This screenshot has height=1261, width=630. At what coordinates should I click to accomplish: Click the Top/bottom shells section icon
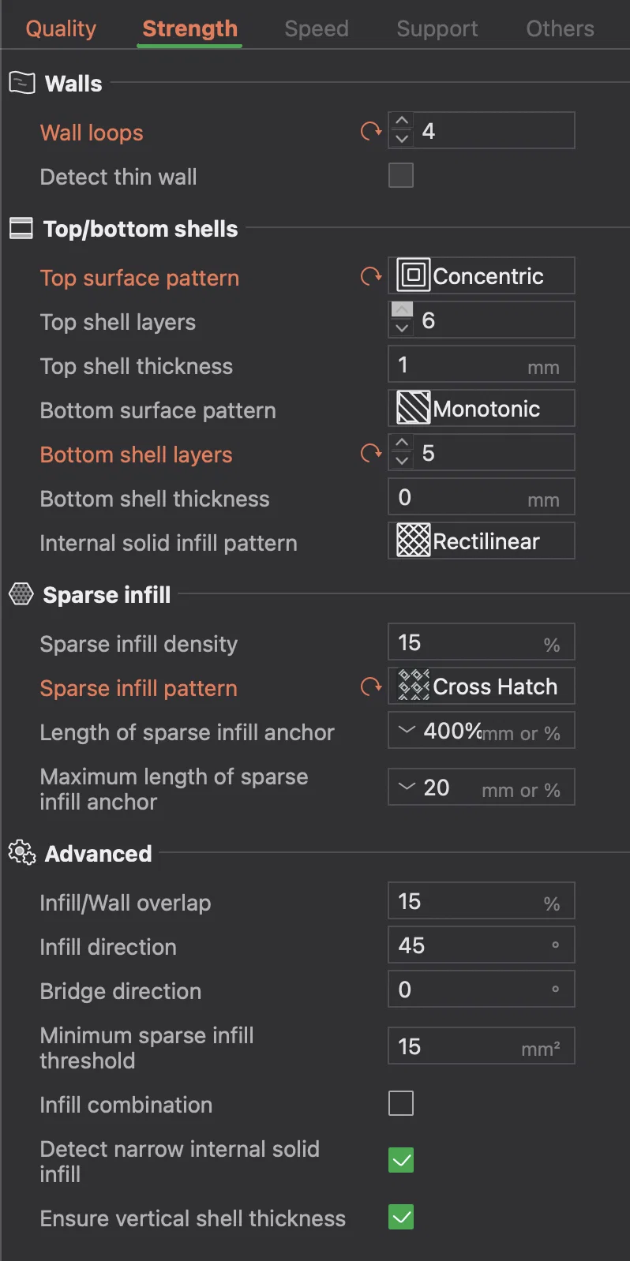pos(21,229)
